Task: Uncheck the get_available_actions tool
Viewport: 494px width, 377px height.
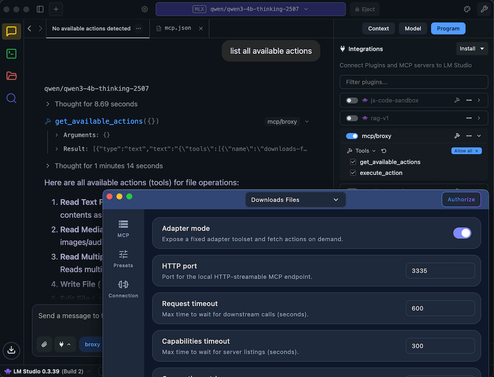Action: [353, 162]
